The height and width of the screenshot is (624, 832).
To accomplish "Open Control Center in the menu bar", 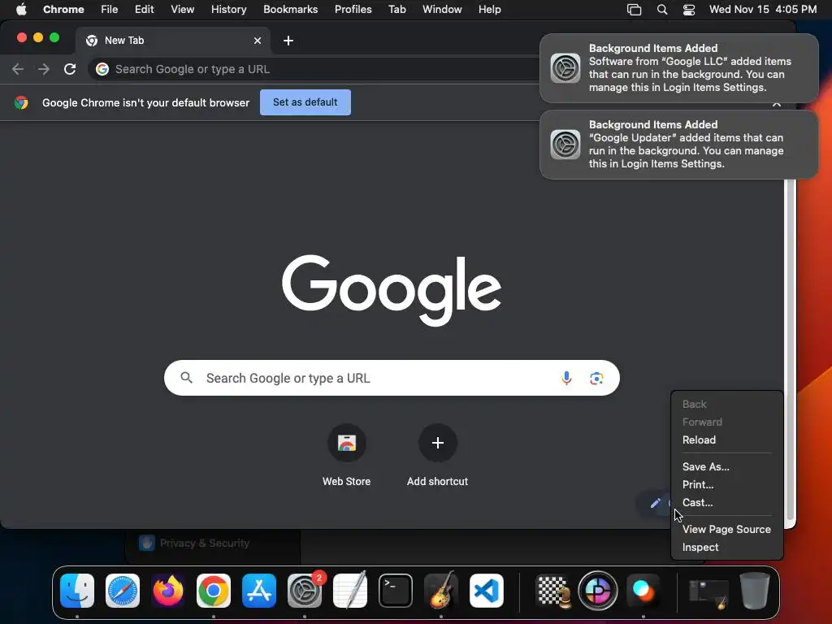I will point(689,10).
